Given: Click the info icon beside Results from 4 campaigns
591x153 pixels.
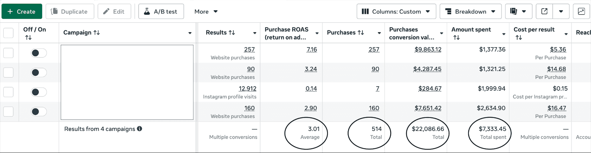Looking at the screenshot, I should (139, 129).
